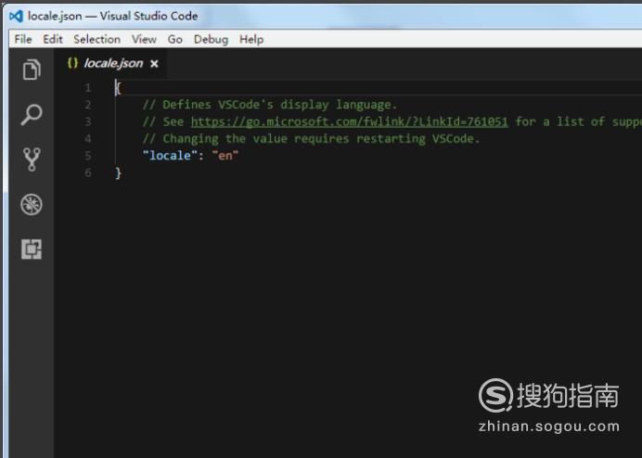
Task: Select the locale.json editor tab
Action: coord(110,63)
